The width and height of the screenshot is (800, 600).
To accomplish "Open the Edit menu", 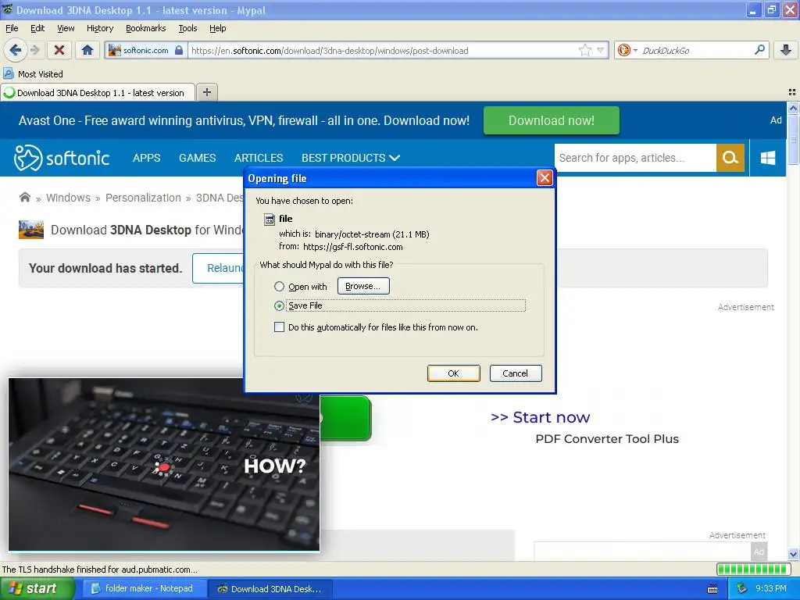I will (x=37, y=28).
